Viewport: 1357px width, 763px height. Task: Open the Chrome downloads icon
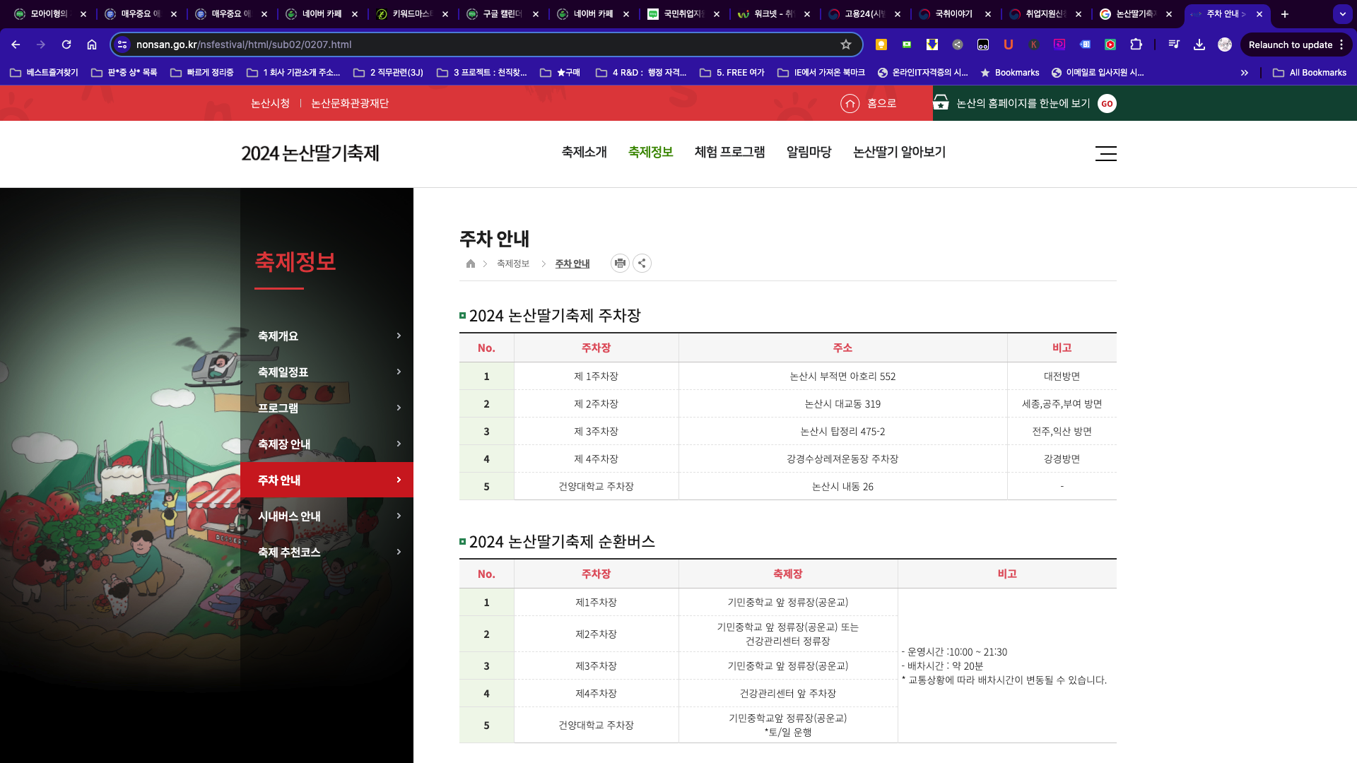[1199, 45]
